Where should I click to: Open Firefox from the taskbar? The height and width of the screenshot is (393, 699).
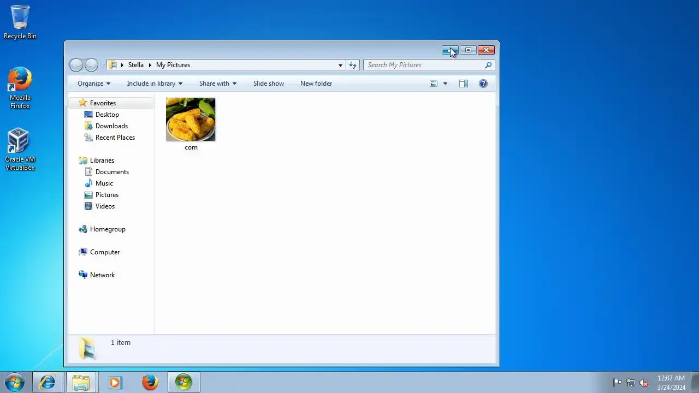[150, 382]
